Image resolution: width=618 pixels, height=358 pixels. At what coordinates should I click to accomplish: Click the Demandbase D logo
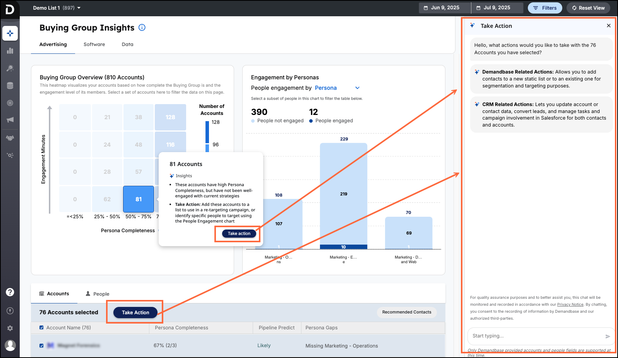[x=10, y=9]
